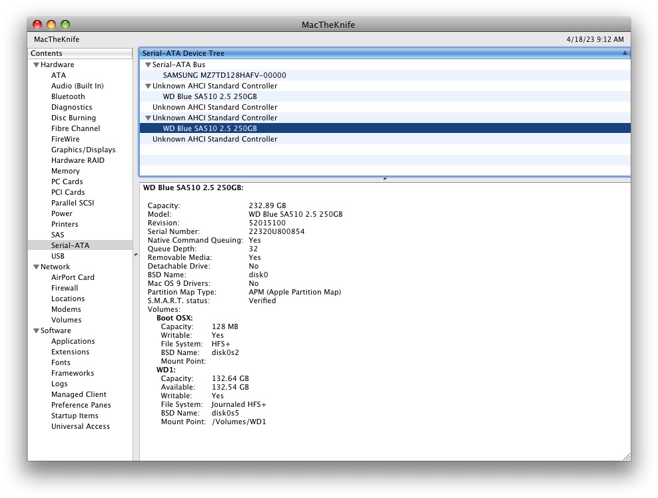Select Memory under Hardware
Viewport: 658px width, 498px height.
coord(65,172)
